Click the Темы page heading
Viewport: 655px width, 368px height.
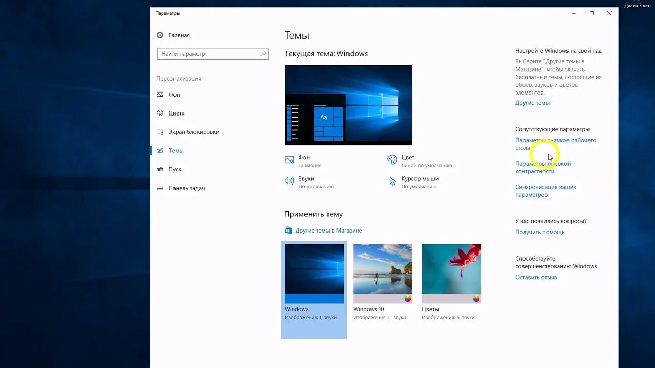pyautogui.click(x=297, y=35)
